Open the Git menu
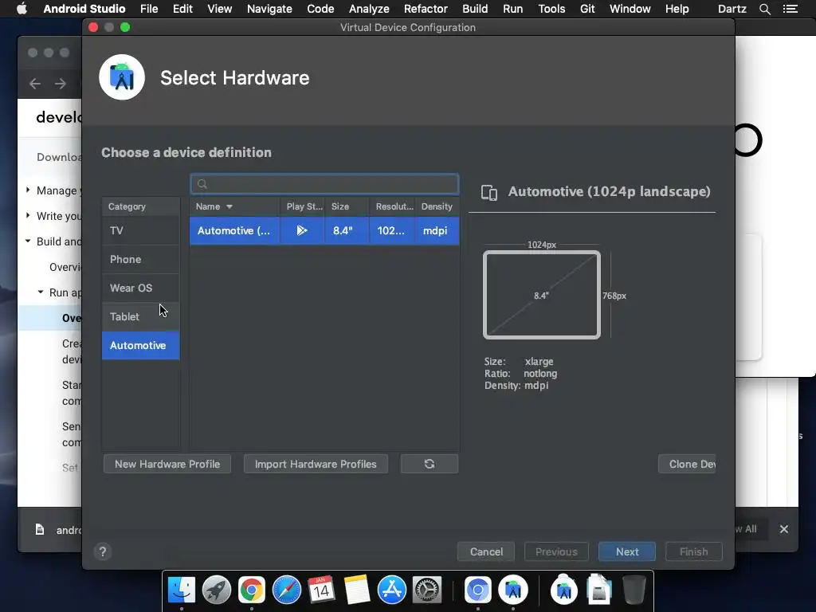Image resolution: width=816 pixels, height=612 pixels. point(587,9)
